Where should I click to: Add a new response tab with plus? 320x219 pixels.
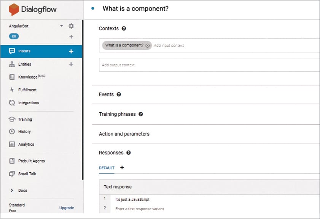(122, 168)
